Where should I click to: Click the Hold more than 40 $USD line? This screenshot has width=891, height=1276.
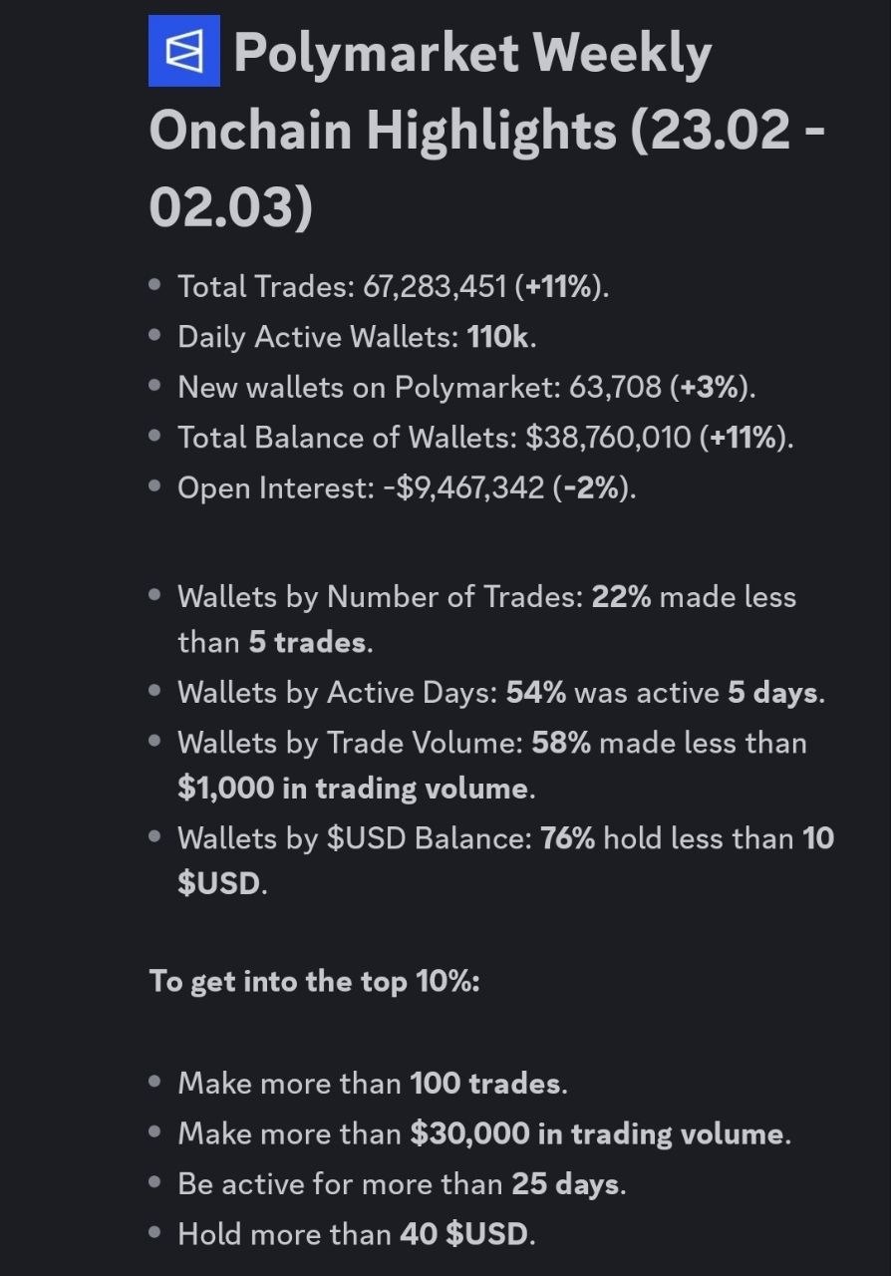coord(357,1234)
